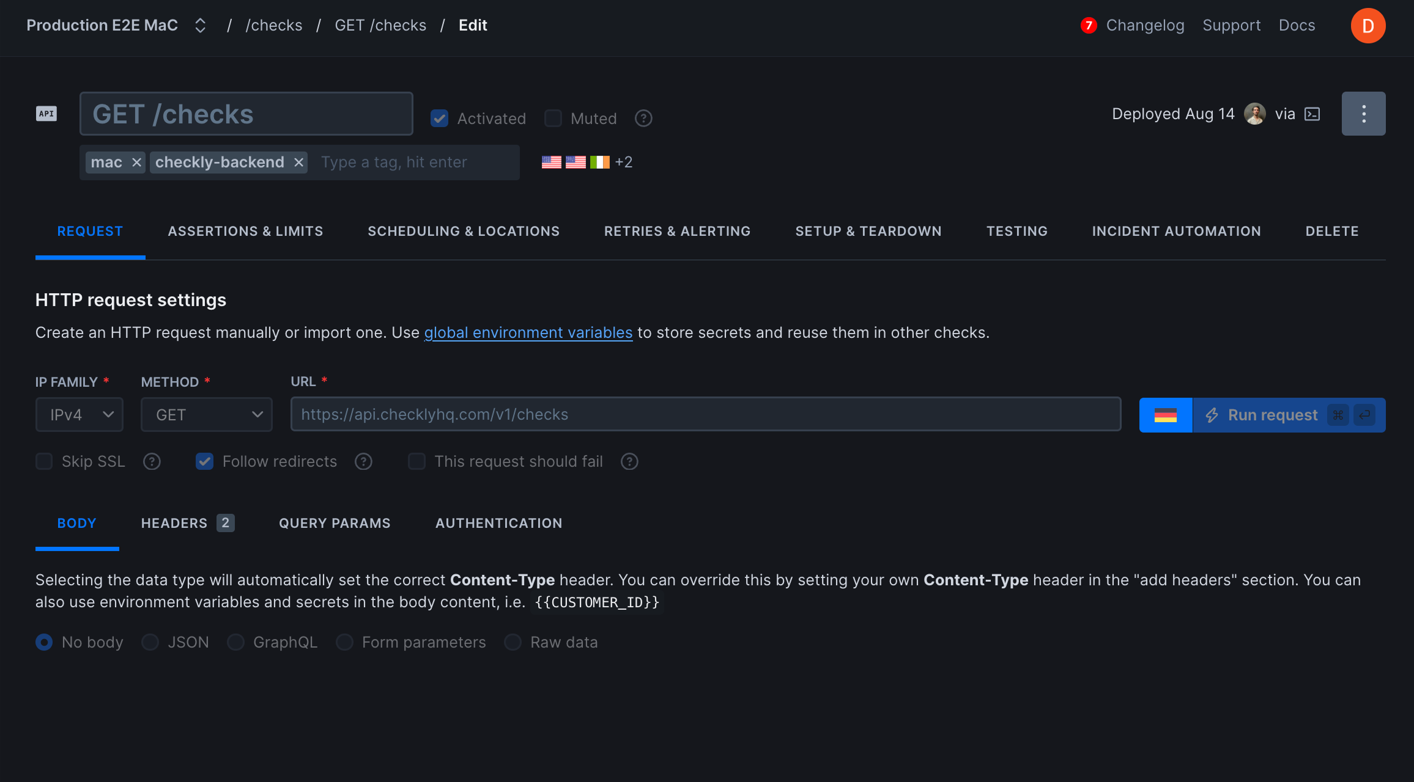This screenshot has width=1414, height=782.
Task: Select the JSON body radio button
Action: pos(150,642)
